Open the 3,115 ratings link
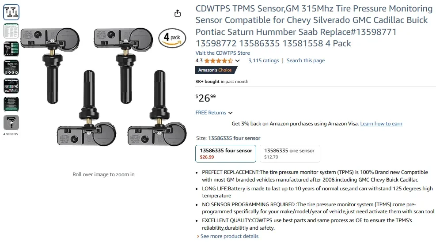436x242 pixels. pos(263,60)
